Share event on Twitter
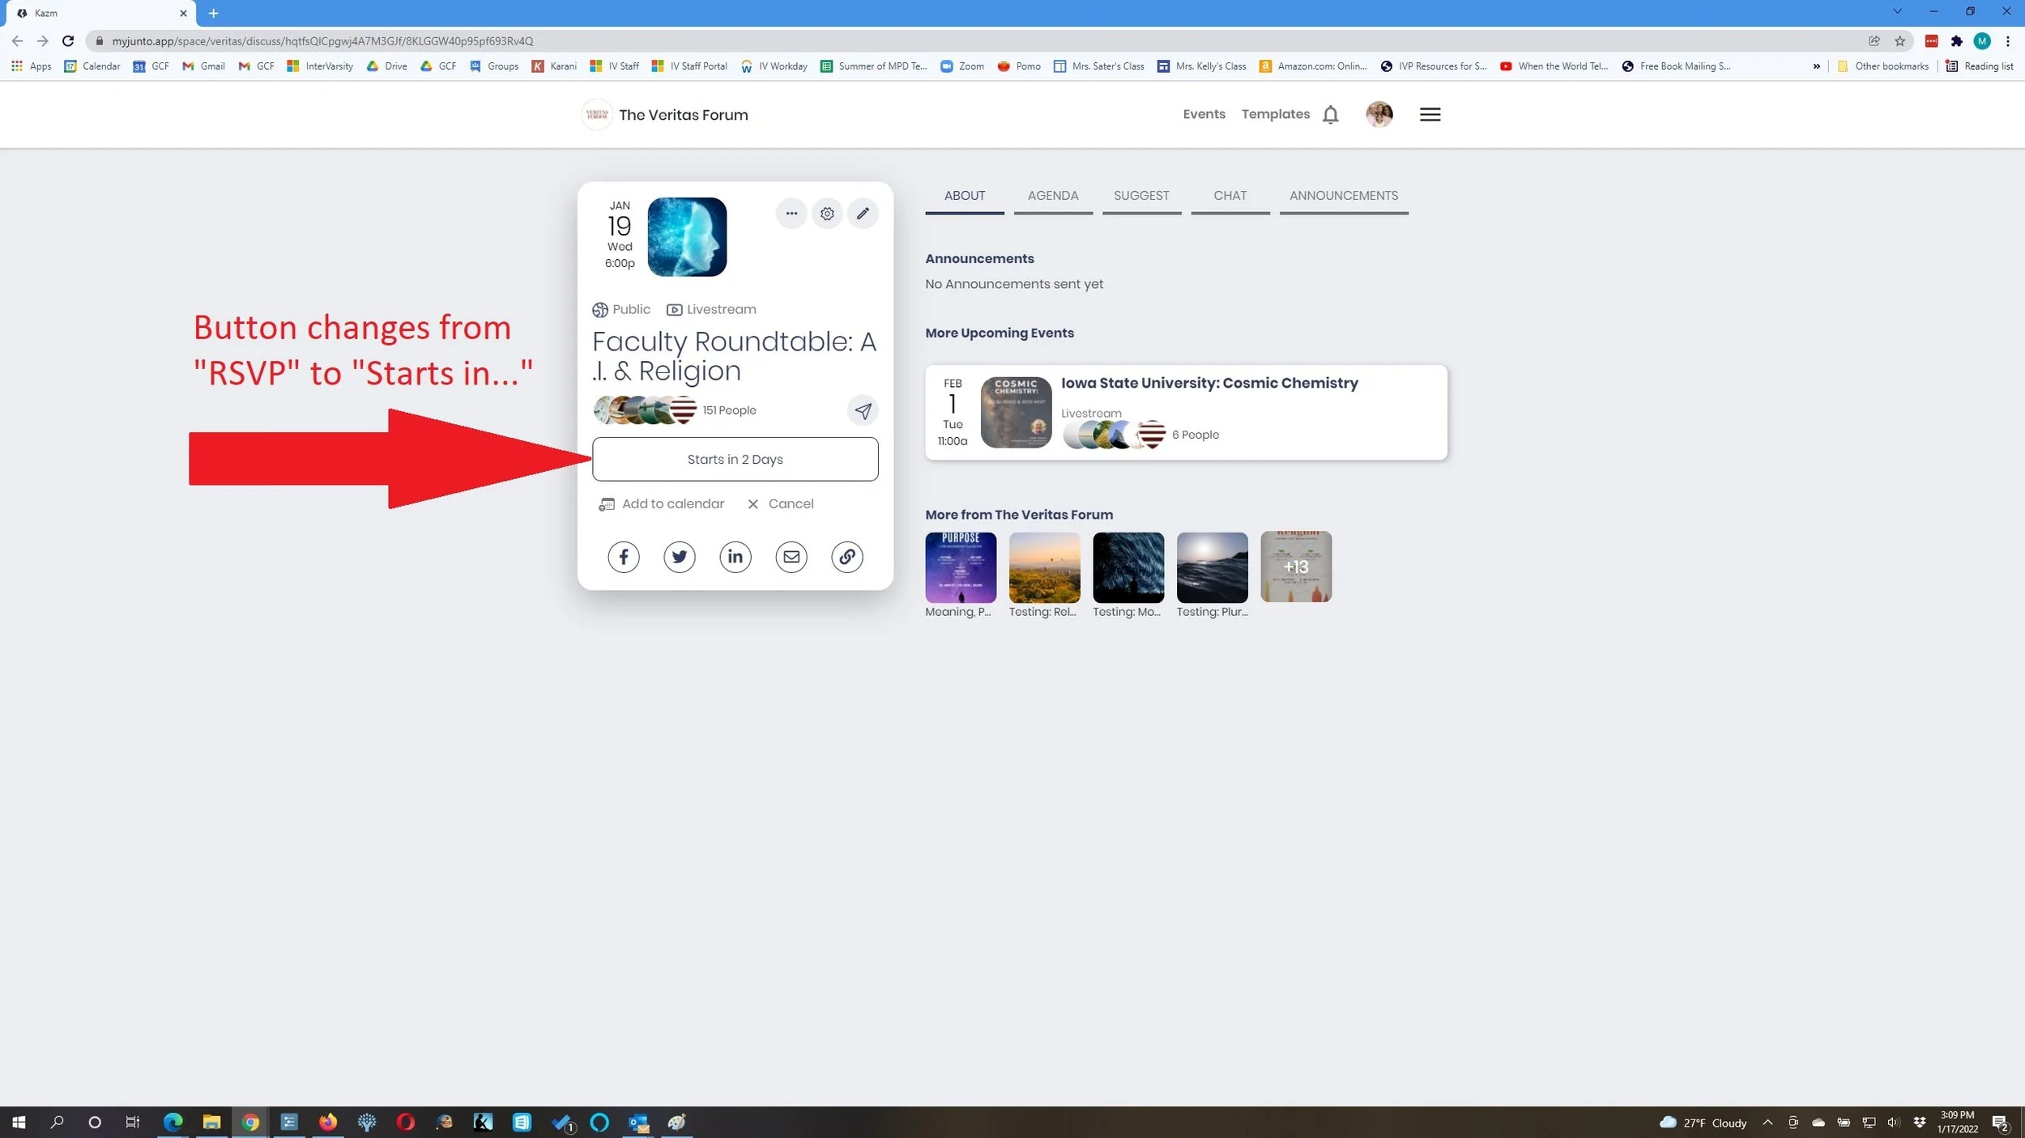 pyautogui.click(x=679, y=557)
